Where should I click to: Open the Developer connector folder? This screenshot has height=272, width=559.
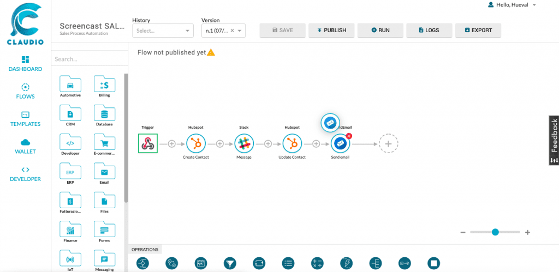70,145
